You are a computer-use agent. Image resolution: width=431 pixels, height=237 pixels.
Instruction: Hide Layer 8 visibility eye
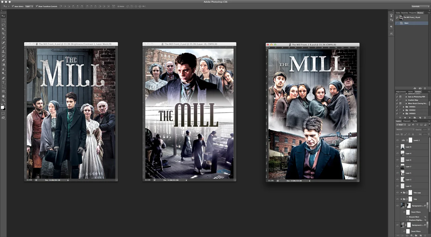[x=397, y=147]
